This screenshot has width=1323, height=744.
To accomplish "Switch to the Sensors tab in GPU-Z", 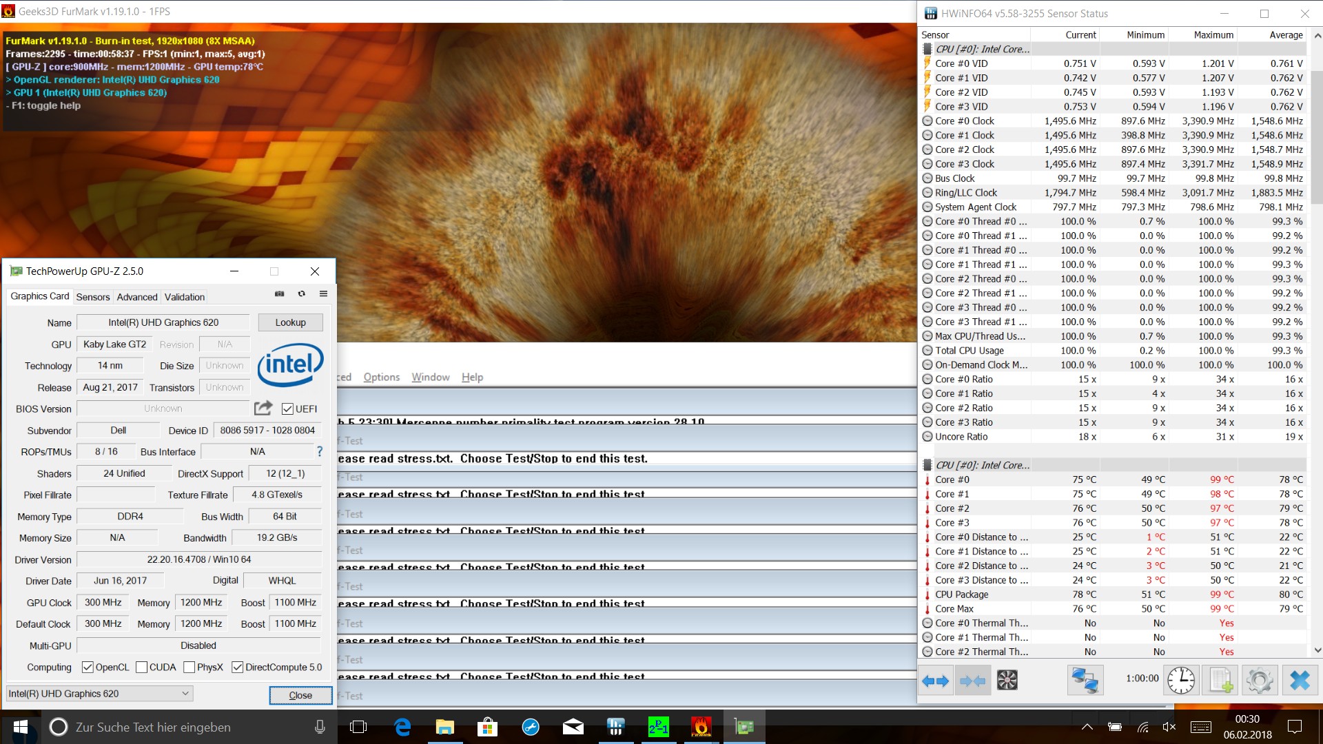I will tap(93, 297).
